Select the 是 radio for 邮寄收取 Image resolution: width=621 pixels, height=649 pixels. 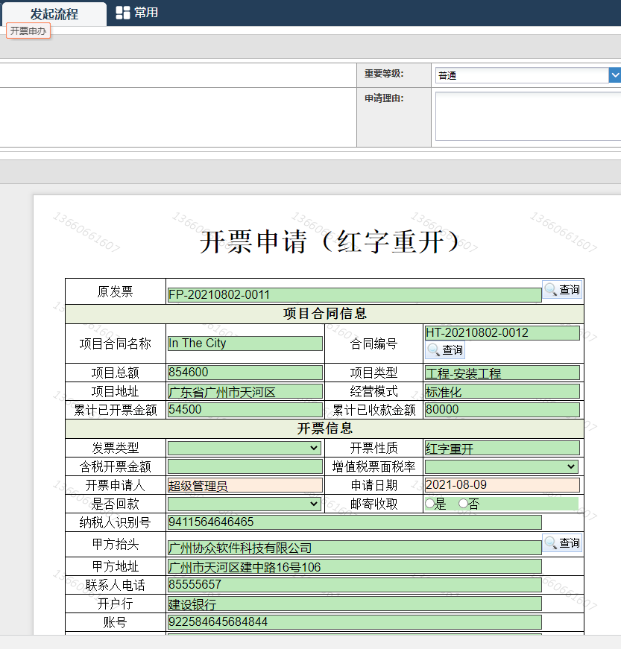tap(429, 504)
